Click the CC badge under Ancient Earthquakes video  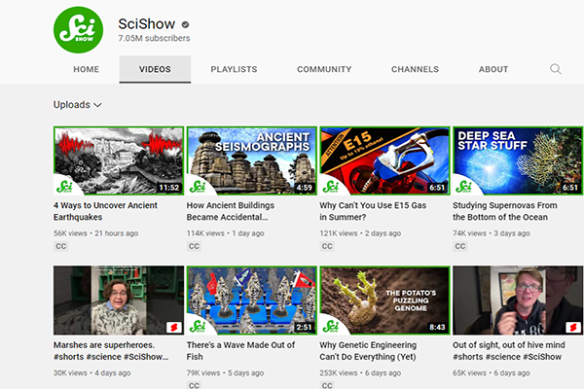[x=60, y=247]
